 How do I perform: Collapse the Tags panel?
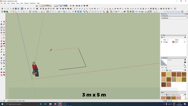pyautogui.click(x=162, y=35)
